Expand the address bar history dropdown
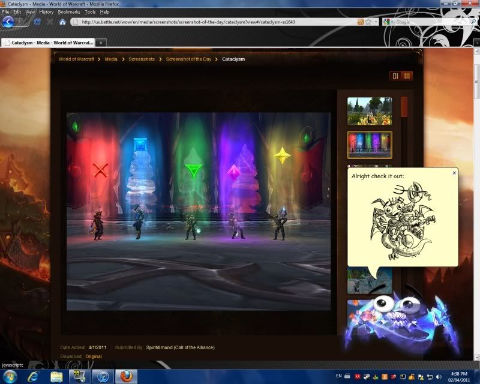Screen dimensions: 480x384 [376, 22]
